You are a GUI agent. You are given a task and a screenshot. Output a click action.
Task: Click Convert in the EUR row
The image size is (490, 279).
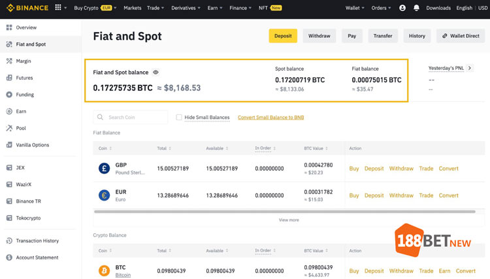click(448, 195)
